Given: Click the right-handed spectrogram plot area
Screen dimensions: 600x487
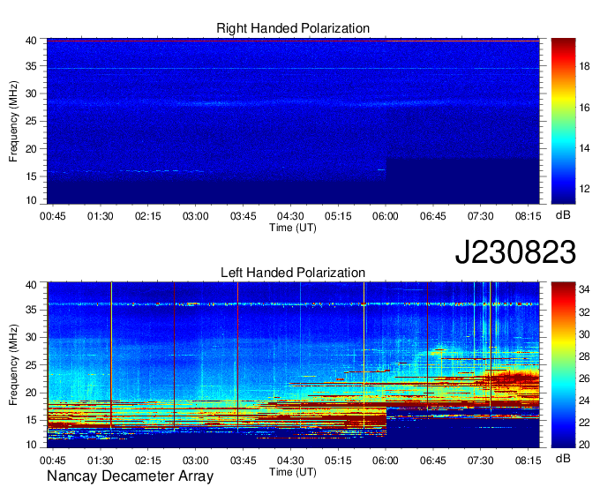Looking at the screenshot, I should point(293,121).
